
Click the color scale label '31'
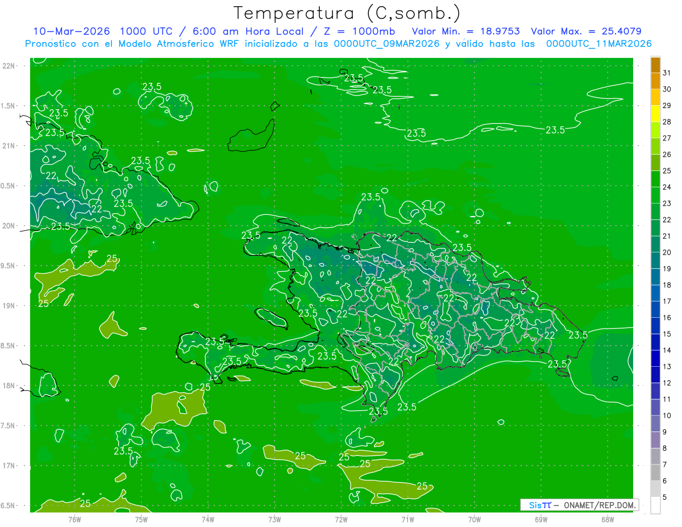667,73
